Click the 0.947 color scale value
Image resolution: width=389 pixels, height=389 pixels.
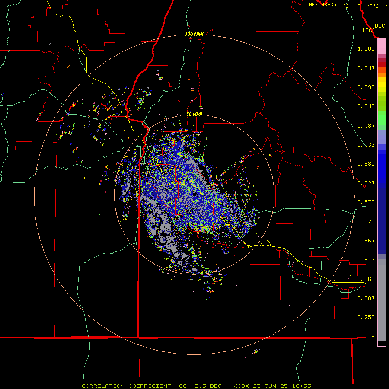[366, 68]
